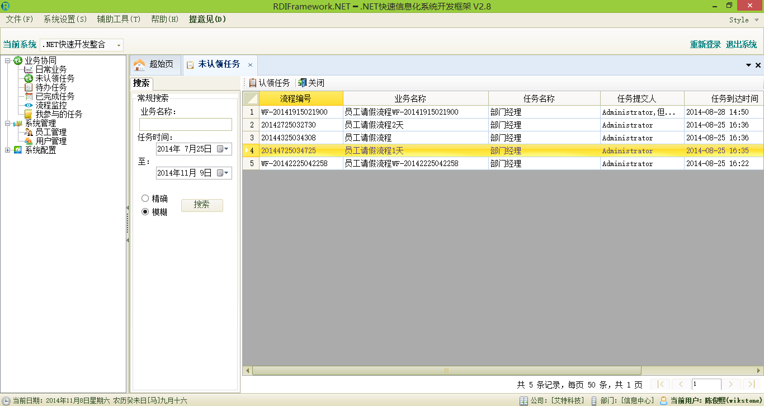The height and width of the screenshot is (406, 764).
Task: Open 员工管理 in the tree
Action: (50, 132)
